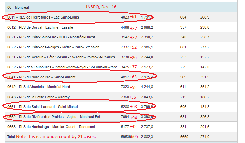245x143 pixels.
Task: Click rate value 4 244,8
Action: point(147,87)
